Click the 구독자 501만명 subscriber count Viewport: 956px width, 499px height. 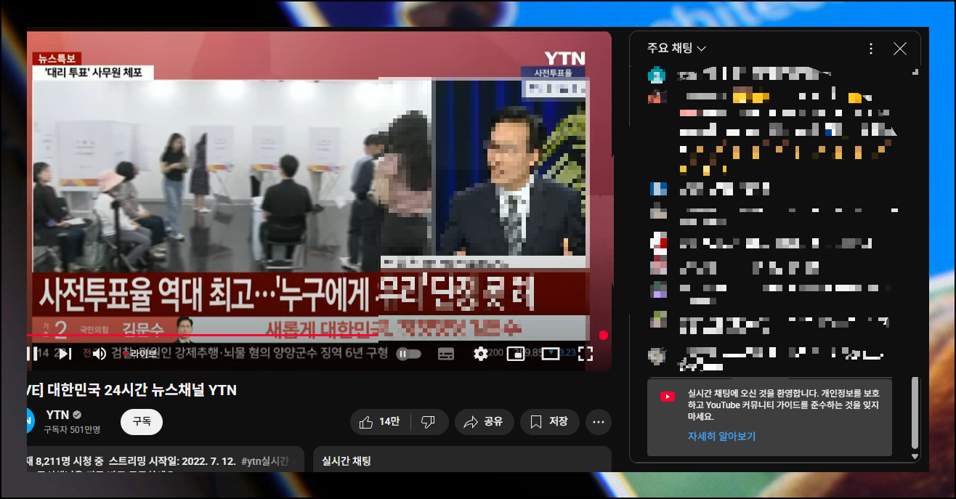[71, 429]
